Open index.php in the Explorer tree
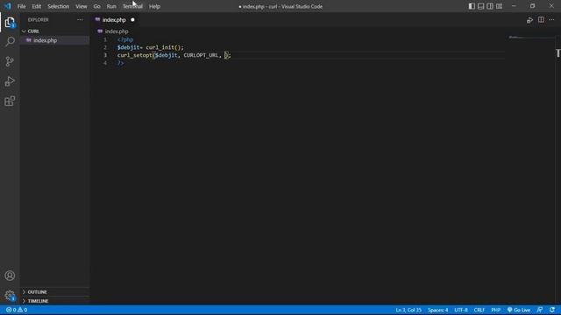The width and height of the screenshot is (561, 315). click(45, 40)
